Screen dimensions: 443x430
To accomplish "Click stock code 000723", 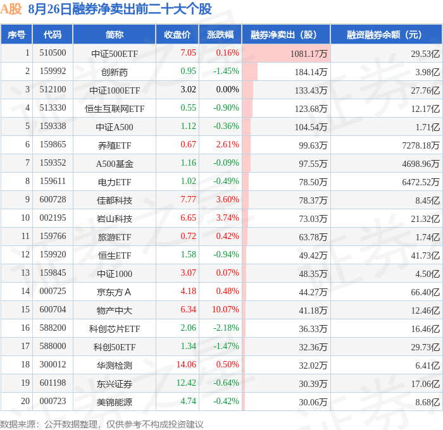I will [x=53, y=402].
